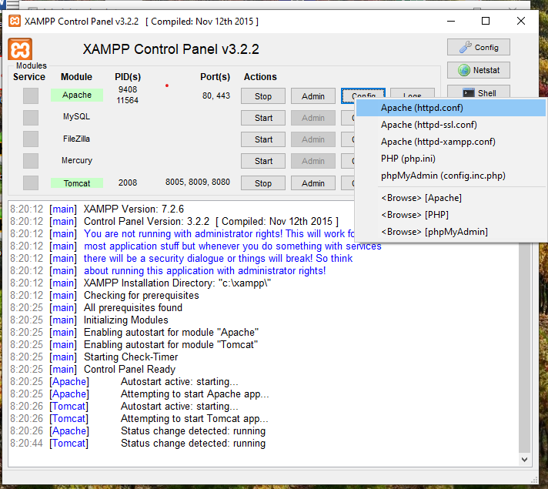Click 'Attempting to start Apache app...' line
Viewport: 548px width, 489px height.
coord(195,394)
